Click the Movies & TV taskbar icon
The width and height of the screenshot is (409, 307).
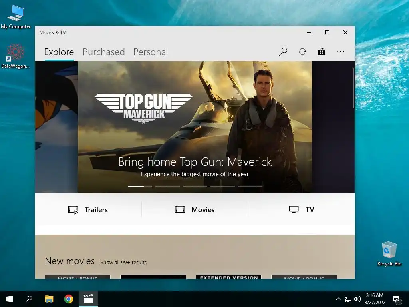tap(88, 299)
